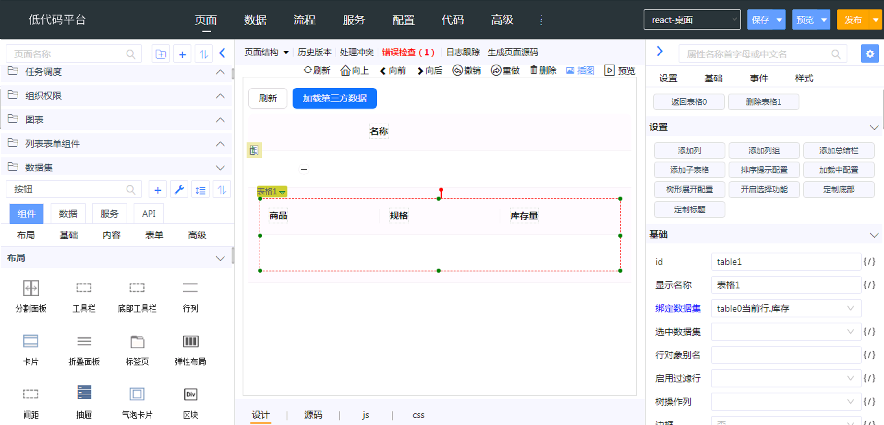Click the 加载第三方数据 button
884x425 pixels.
[334, 98]
